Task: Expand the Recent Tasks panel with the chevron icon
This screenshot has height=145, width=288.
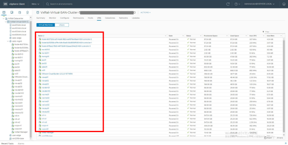Action: 286,143
